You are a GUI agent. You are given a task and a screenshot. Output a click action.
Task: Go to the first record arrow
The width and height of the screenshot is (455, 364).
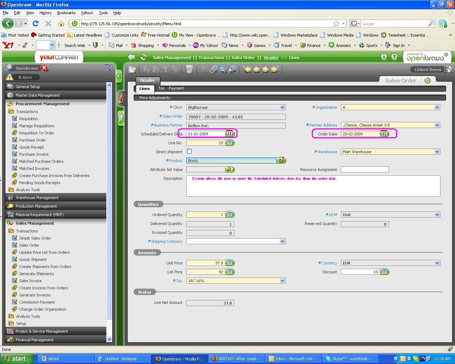coord(247,69)
